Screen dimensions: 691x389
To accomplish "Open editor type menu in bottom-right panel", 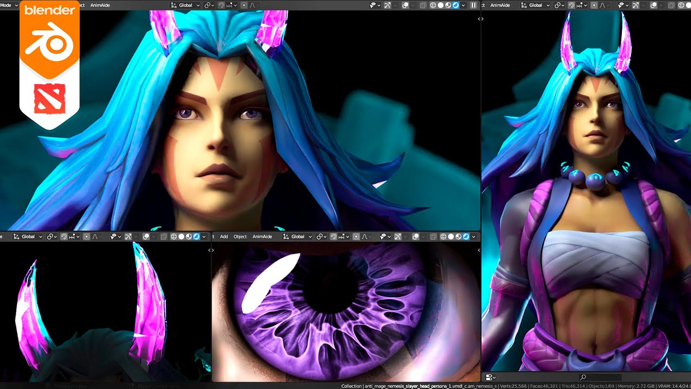I will click(x=491, y=377).
